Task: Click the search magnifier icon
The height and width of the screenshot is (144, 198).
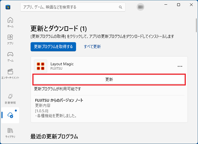Action: click(121, 7)
